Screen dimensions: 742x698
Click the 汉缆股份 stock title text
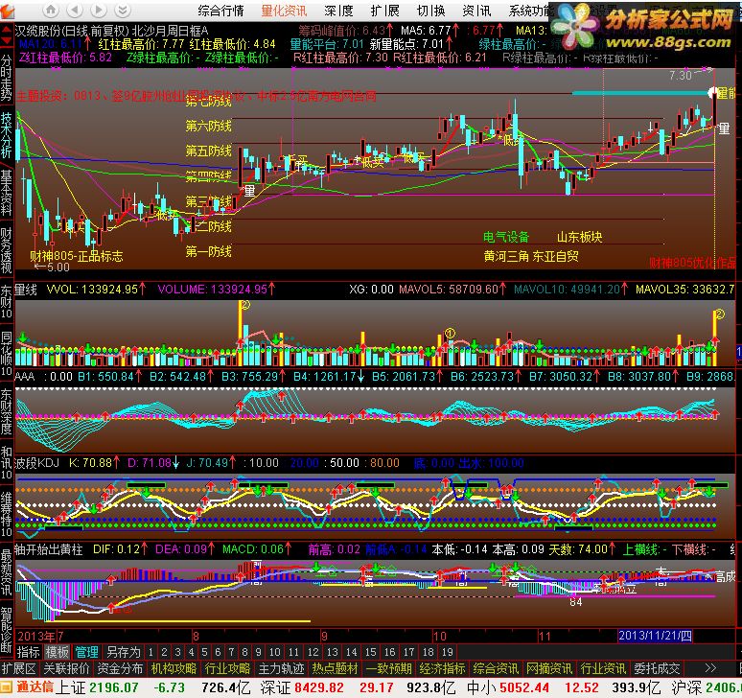tap(37, 31)
